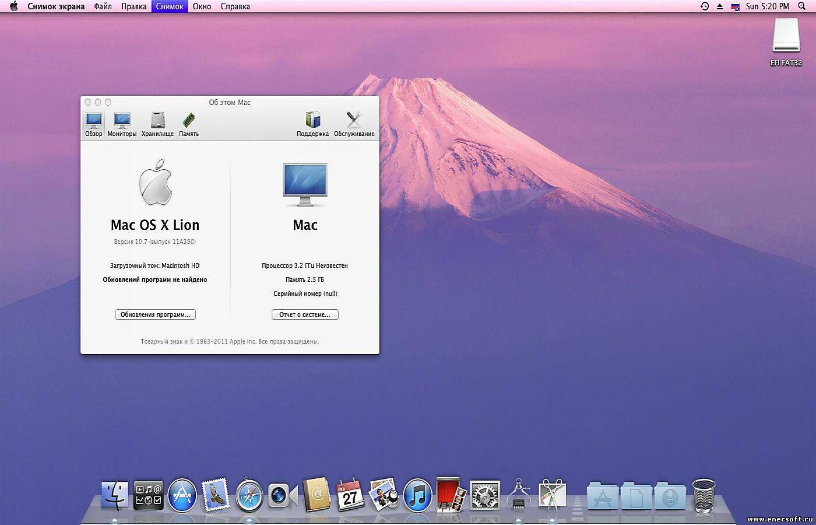Screen dimensions: 816x525
Task: Open the Справка help menu
Action: point(235,6)
